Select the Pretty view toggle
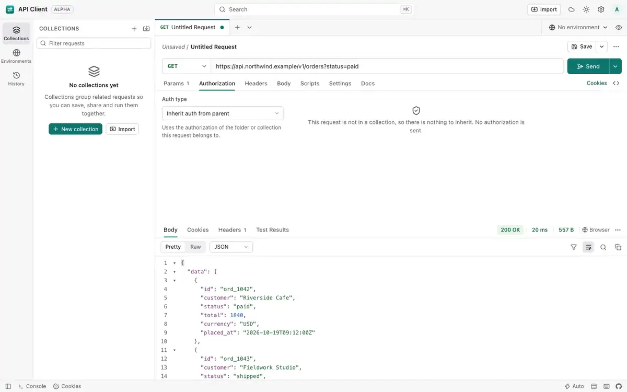 (x=173, y=247)
